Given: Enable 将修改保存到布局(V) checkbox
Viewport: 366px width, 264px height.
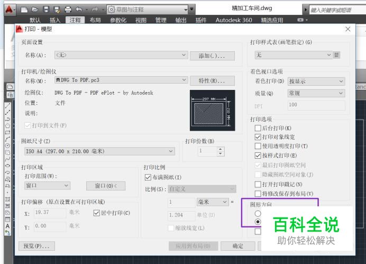Looking at the screenshot, I should coord(258,194).
